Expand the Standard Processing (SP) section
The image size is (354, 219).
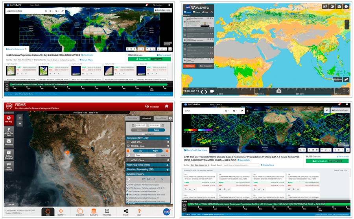[167, 170]
